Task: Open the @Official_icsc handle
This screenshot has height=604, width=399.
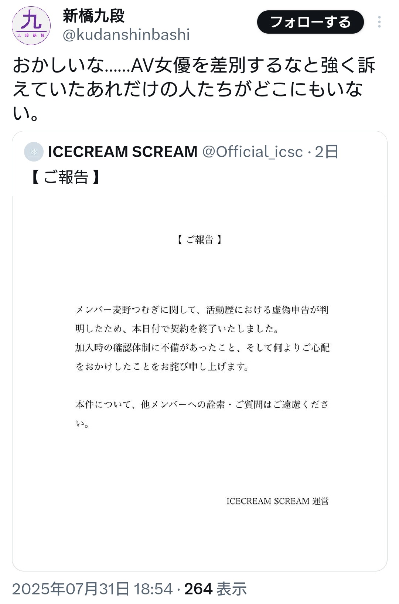Action: pyautogui.click(x=252, y=152)
